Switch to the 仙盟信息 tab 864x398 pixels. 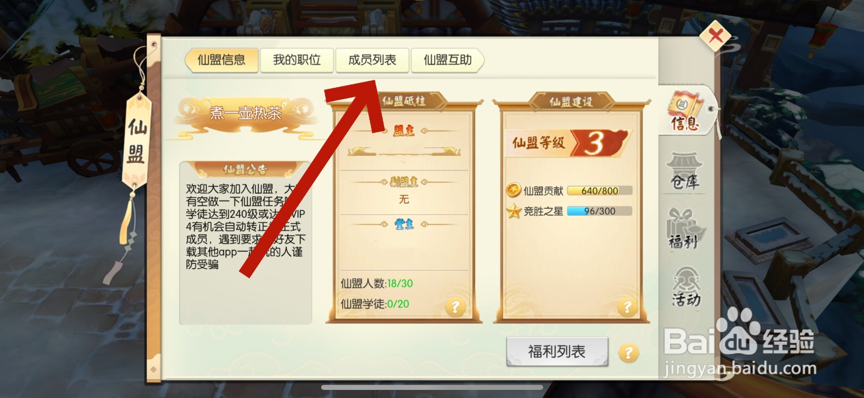221,60
